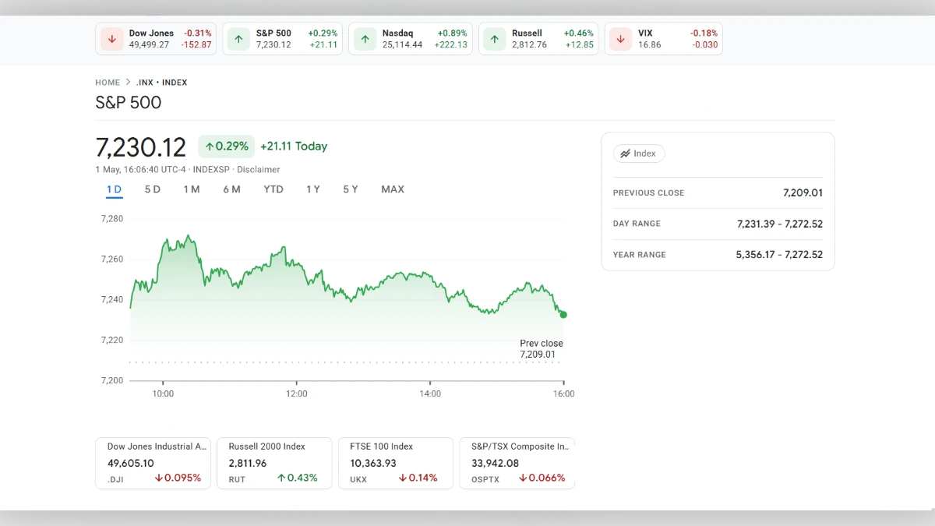
Task: Select the YTD chart range
Action: click(x=273, y=189)
